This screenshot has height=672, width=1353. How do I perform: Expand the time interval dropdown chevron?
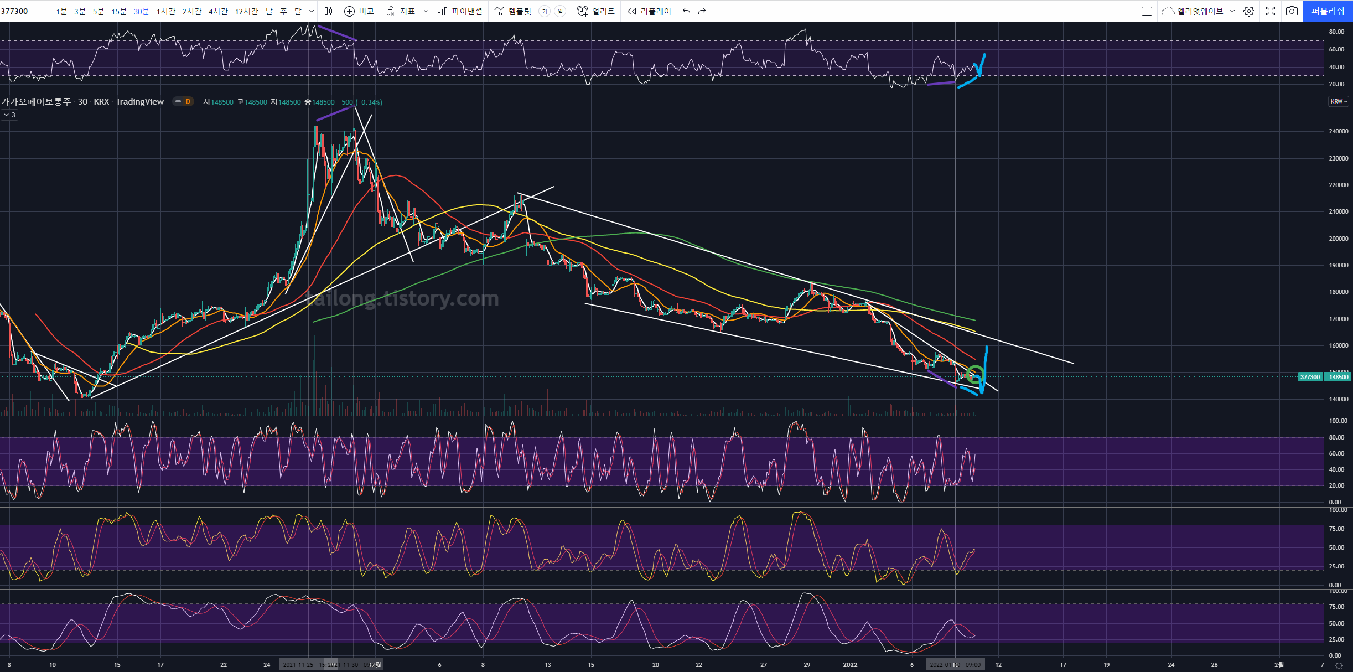click(312, 11)
